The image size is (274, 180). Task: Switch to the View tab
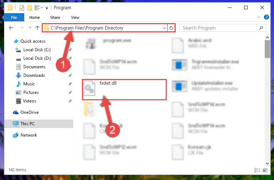75,17
